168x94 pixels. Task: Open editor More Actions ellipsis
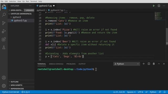pos(164,6)
